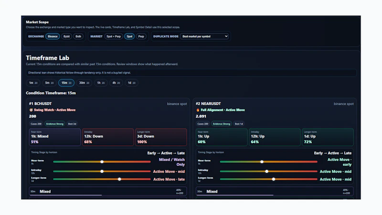Expand the 30m Mixed row on BCHUSDT

pyautogui.click(x=108, y=192)
